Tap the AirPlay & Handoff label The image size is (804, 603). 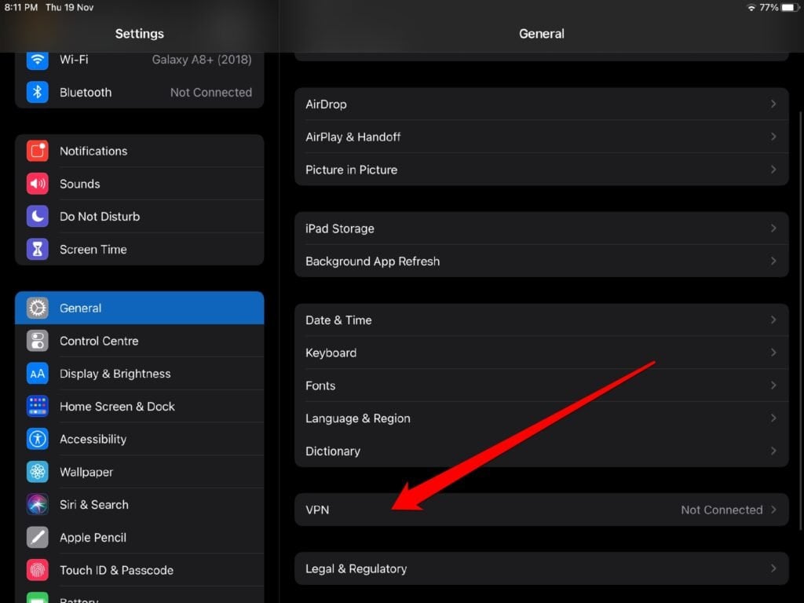[x=353, y=137]
